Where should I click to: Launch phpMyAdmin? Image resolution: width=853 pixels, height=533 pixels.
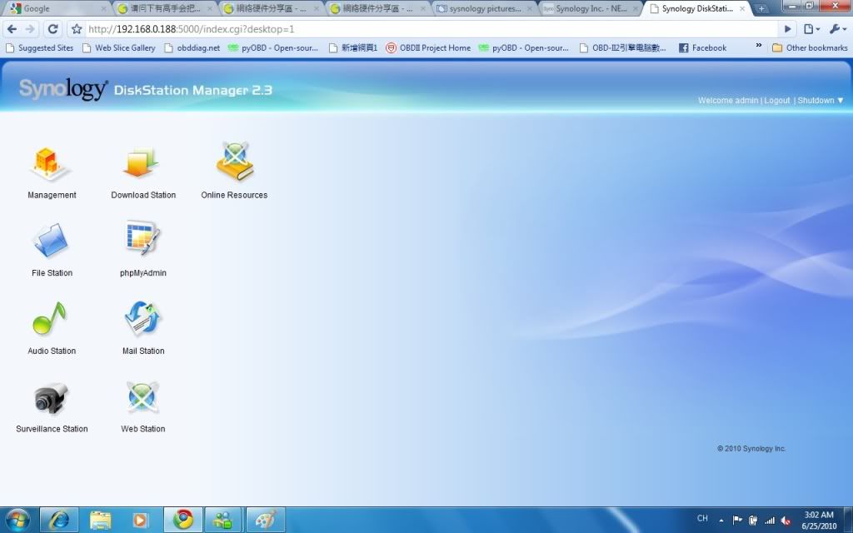[142, 241]
